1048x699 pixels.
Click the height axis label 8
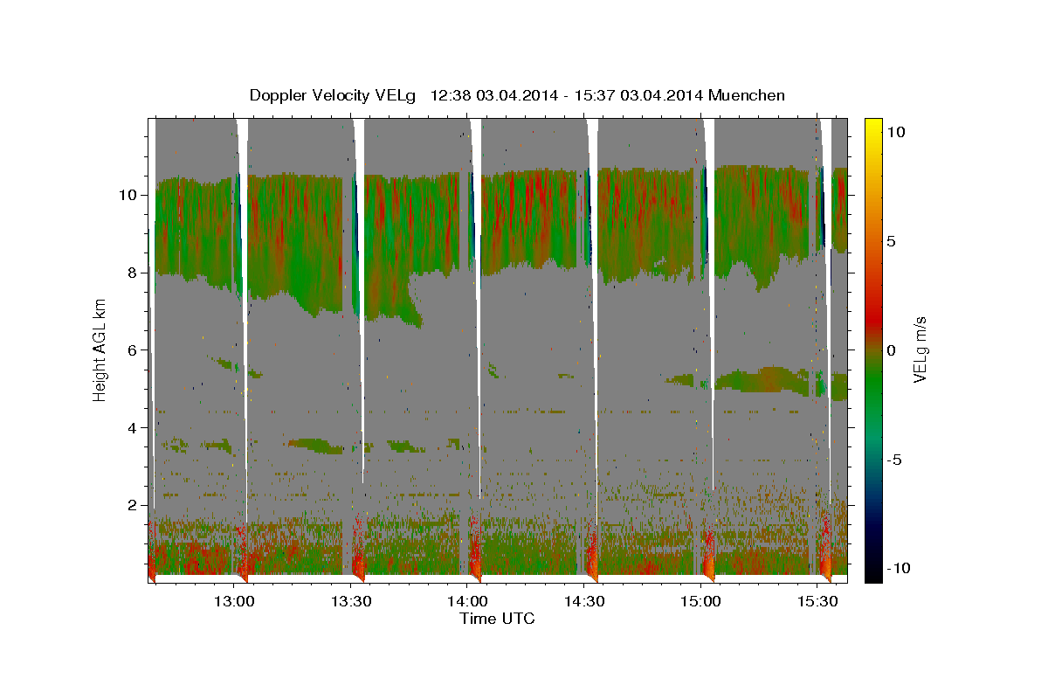coord(133,273)
